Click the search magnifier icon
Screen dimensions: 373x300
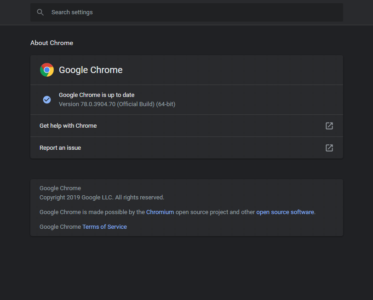pyautogui.click(x=40, y=12)
